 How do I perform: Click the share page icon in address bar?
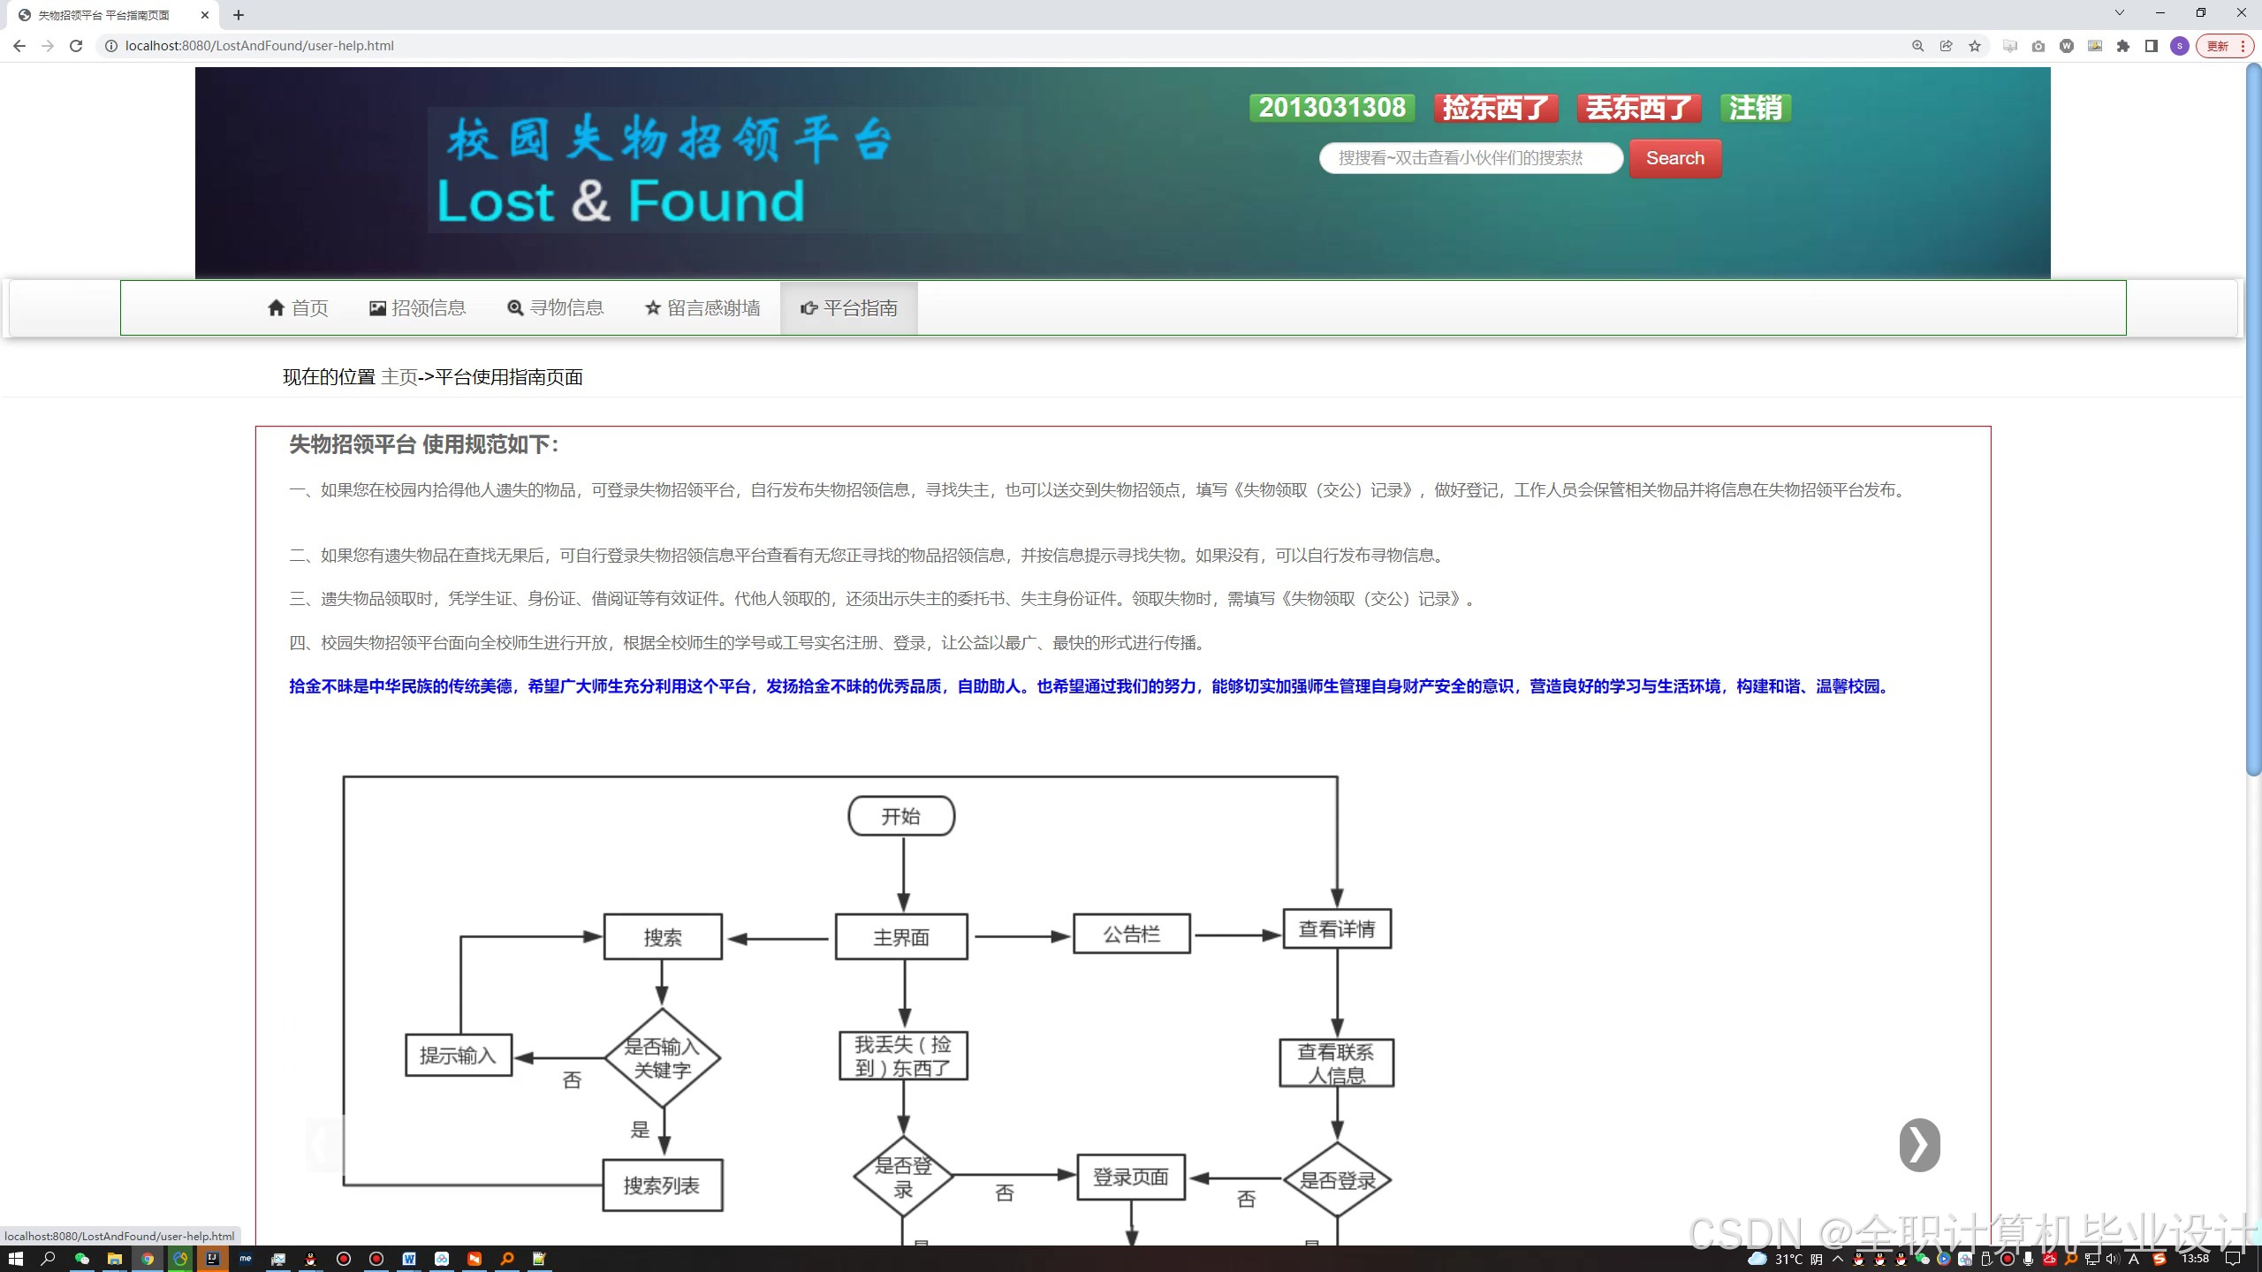[x=1946, y=46]
